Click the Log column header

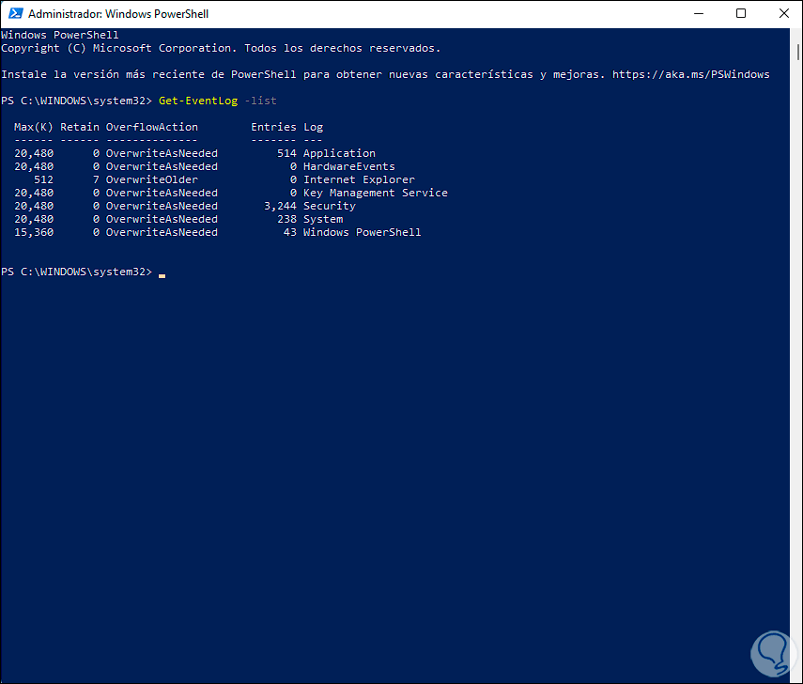click(313, 127)
